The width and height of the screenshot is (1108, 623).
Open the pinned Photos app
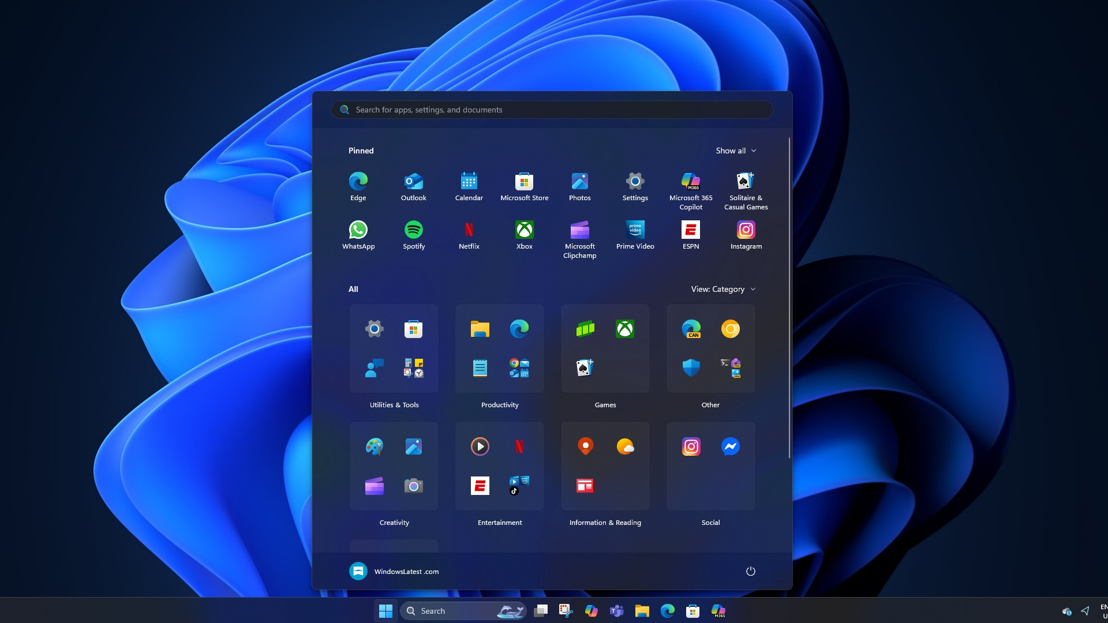coord(579,187)
